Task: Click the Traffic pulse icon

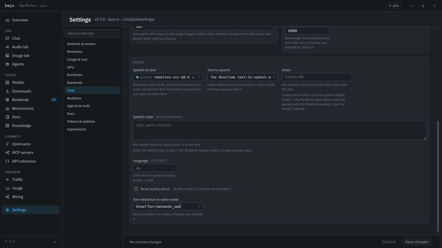Action: click(x=7, y=180)
